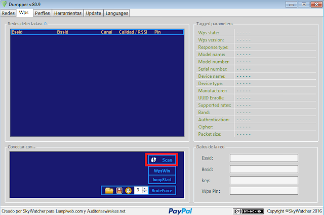The height and width of the screenshot is (215, 324).
Task: Minimize the Dumpper window
Action: pyautogui.click(x=292, y=4)
